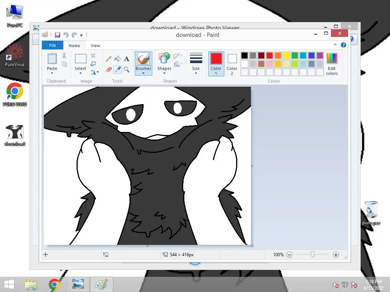Select the Fill with color bucket tool
This screenshot has height=292, width=390.
point(117,59)
